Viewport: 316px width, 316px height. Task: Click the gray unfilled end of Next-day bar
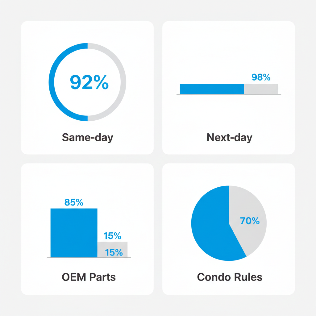(261, 89)
